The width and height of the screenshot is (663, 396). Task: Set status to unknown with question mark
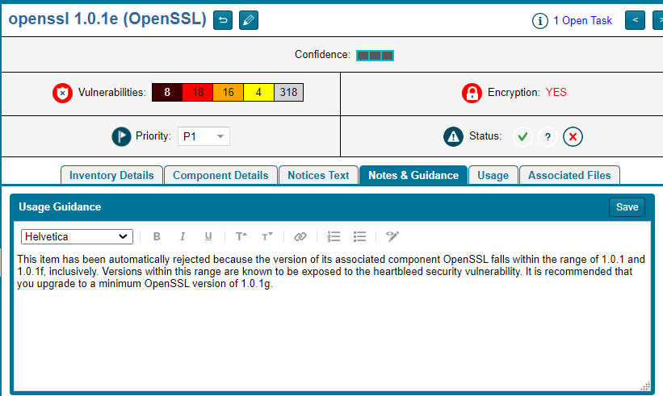point(548,137)
